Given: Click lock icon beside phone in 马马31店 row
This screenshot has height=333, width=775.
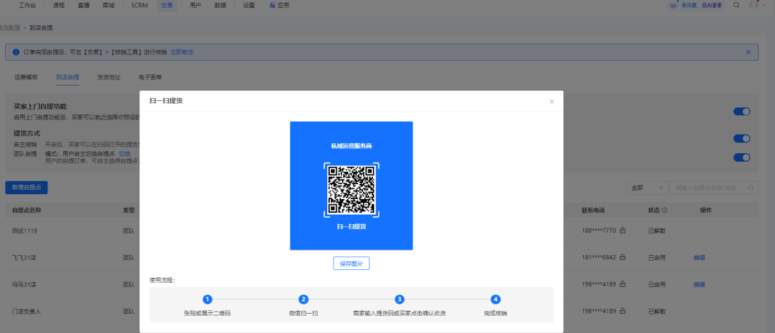Looking at the screenshot, I should pyautogui.click(x=623, y=284).
